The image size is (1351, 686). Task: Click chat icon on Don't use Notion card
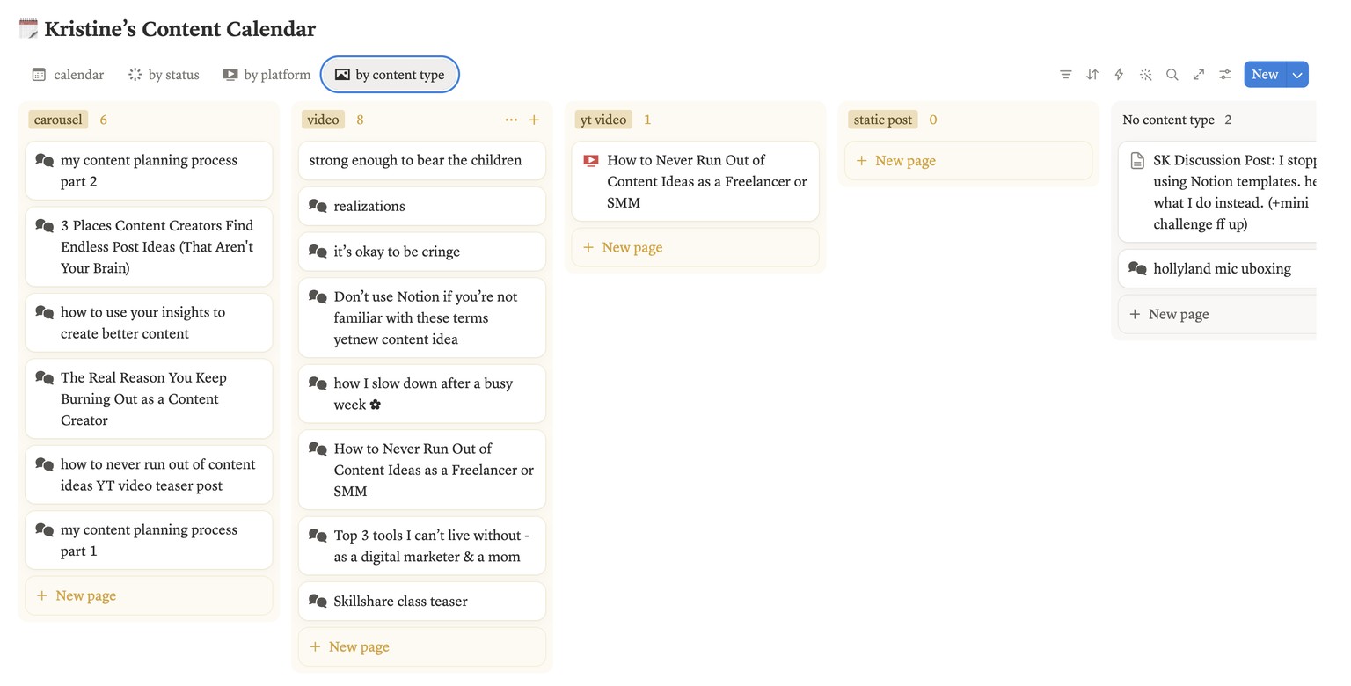(318, 297)
